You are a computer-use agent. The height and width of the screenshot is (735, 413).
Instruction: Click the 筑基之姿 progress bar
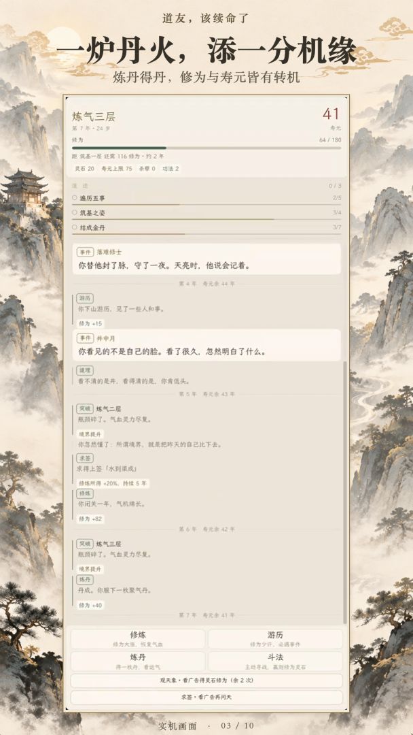coord(206,219)
